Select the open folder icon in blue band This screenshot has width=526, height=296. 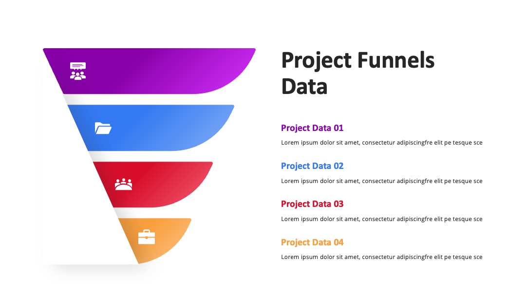click(103, 128)
